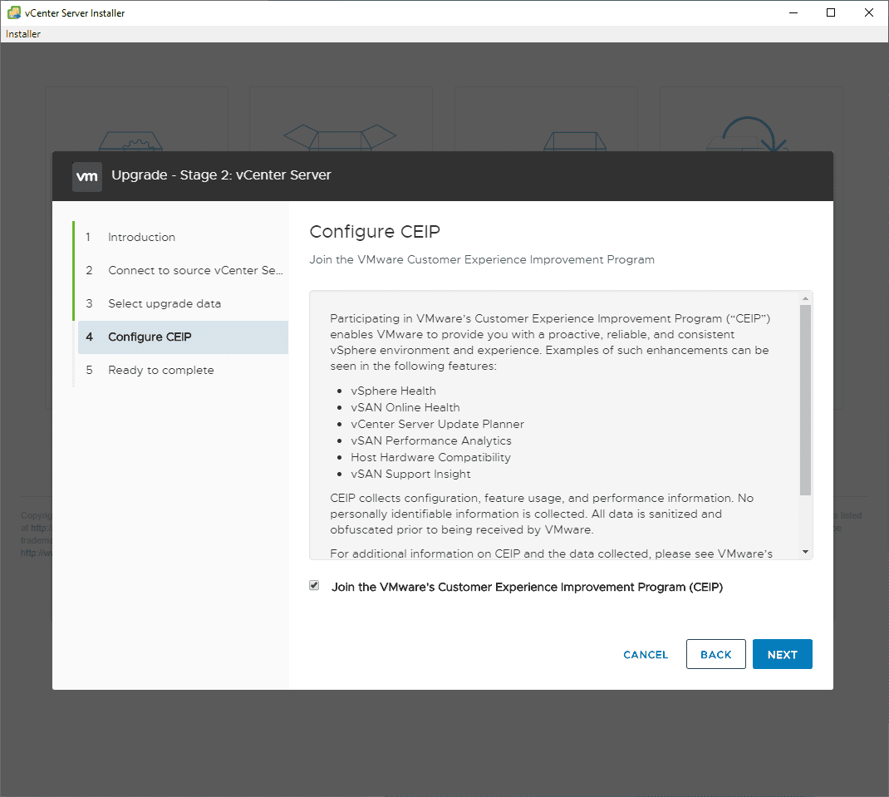Click the open box icon behind the dialog
This screenshot has width=889, height=797.
point(340,138)
